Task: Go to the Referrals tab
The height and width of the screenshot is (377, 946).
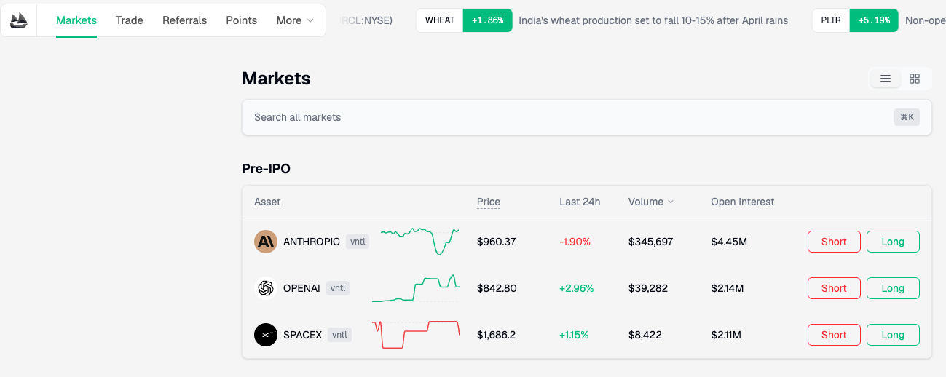Action: click(184, 20)
